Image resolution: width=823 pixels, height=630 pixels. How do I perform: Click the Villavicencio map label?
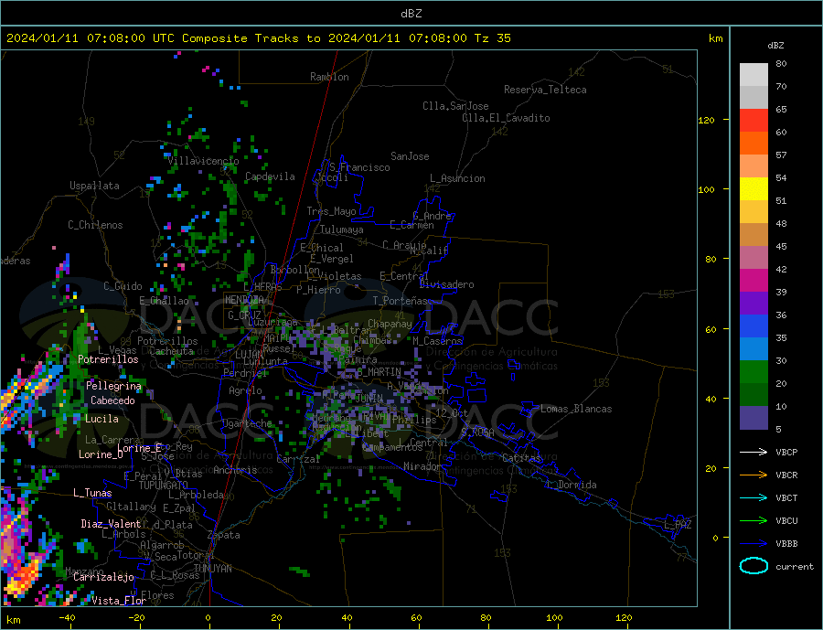pos(203,161)
